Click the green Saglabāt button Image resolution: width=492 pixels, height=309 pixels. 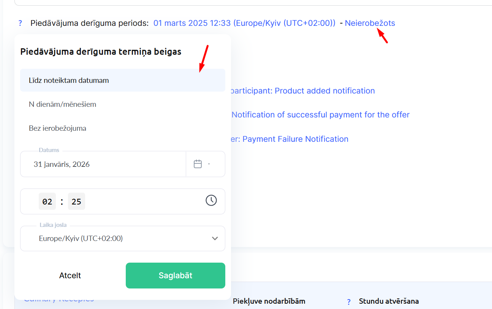(175, 276)
